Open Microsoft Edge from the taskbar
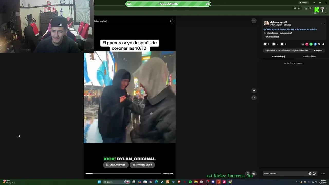Viewport: 329px width, 185px height. coord(156,182)
